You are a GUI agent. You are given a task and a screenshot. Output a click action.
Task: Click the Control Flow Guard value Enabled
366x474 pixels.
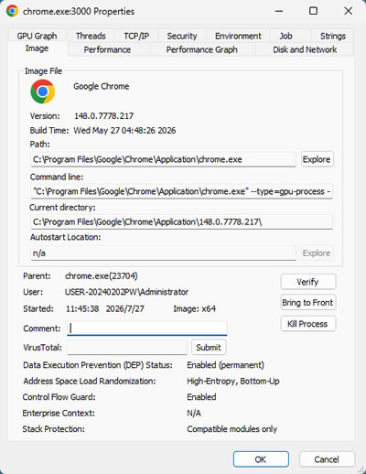[x=201, y=397]
